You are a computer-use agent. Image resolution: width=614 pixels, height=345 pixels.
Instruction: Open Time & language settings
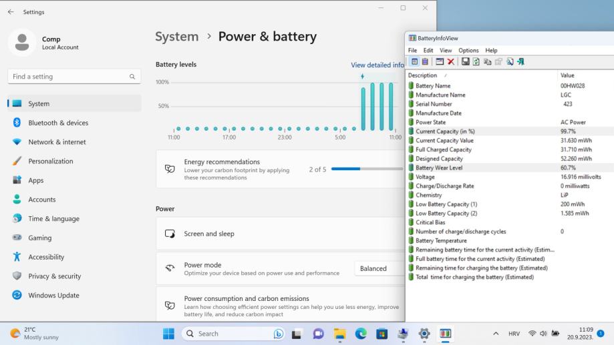tap(74, 218)
